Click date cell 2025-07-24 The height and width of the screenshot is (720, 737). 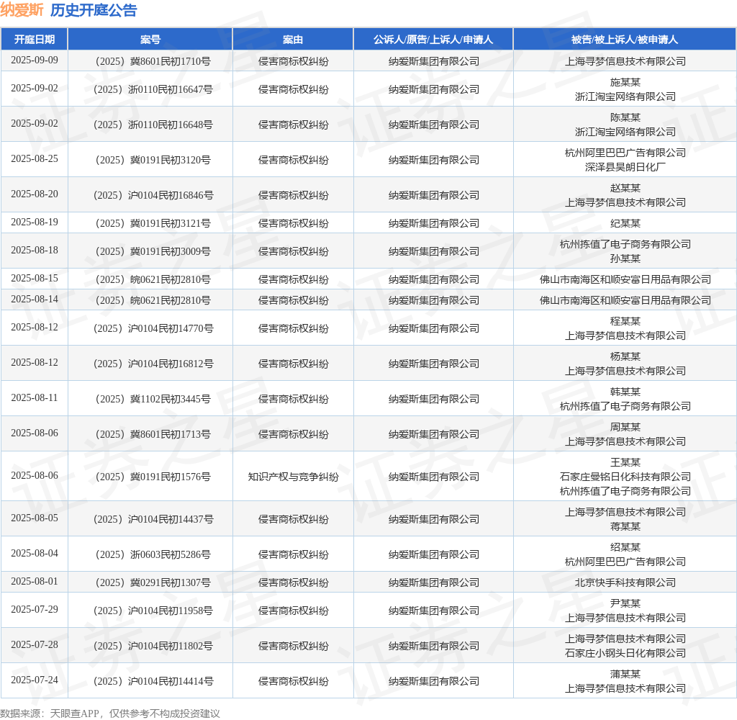pos(35,680)
